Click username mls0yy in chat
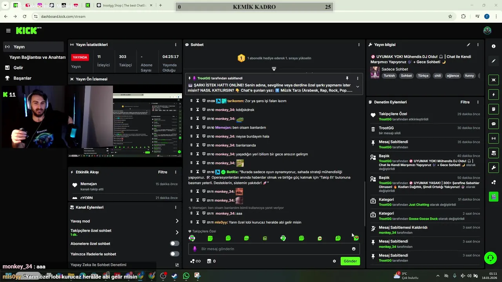This screenshot has height=282, width=502. [x=221, y=222]
